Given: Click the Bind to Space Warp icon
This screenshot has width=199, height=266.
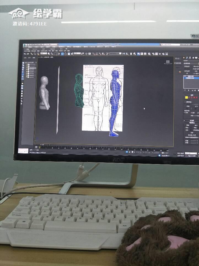Looking at the screenshot, I should pos(38,54).
